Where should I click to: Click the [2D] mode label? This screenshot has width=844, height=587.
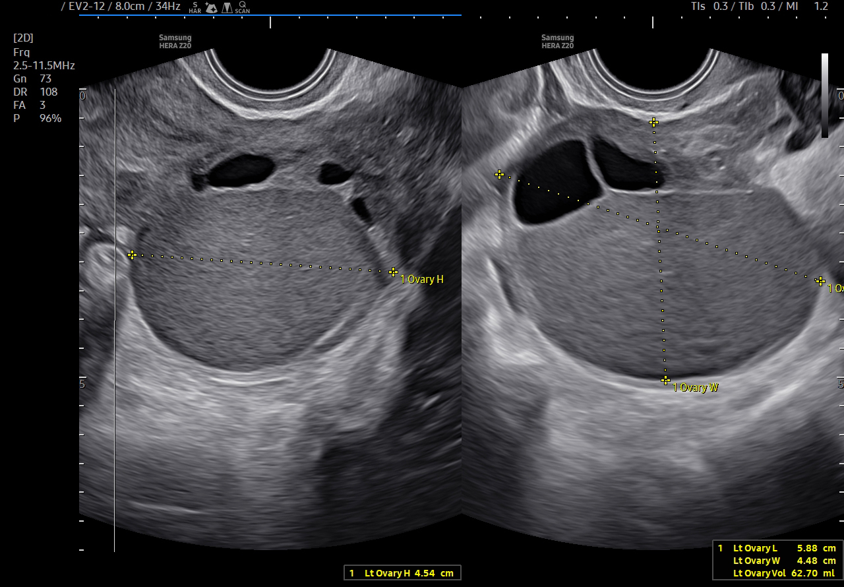pyautogui.click(x=23, y=38)
